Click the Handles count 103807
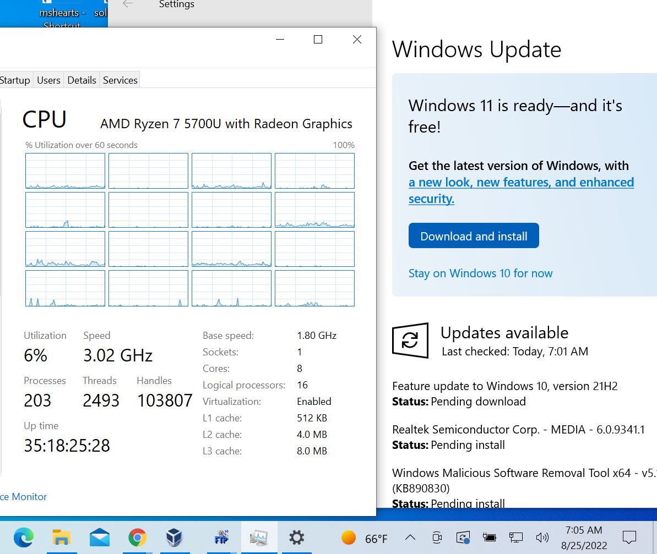657x554 pixels. [x=165, y=401]
